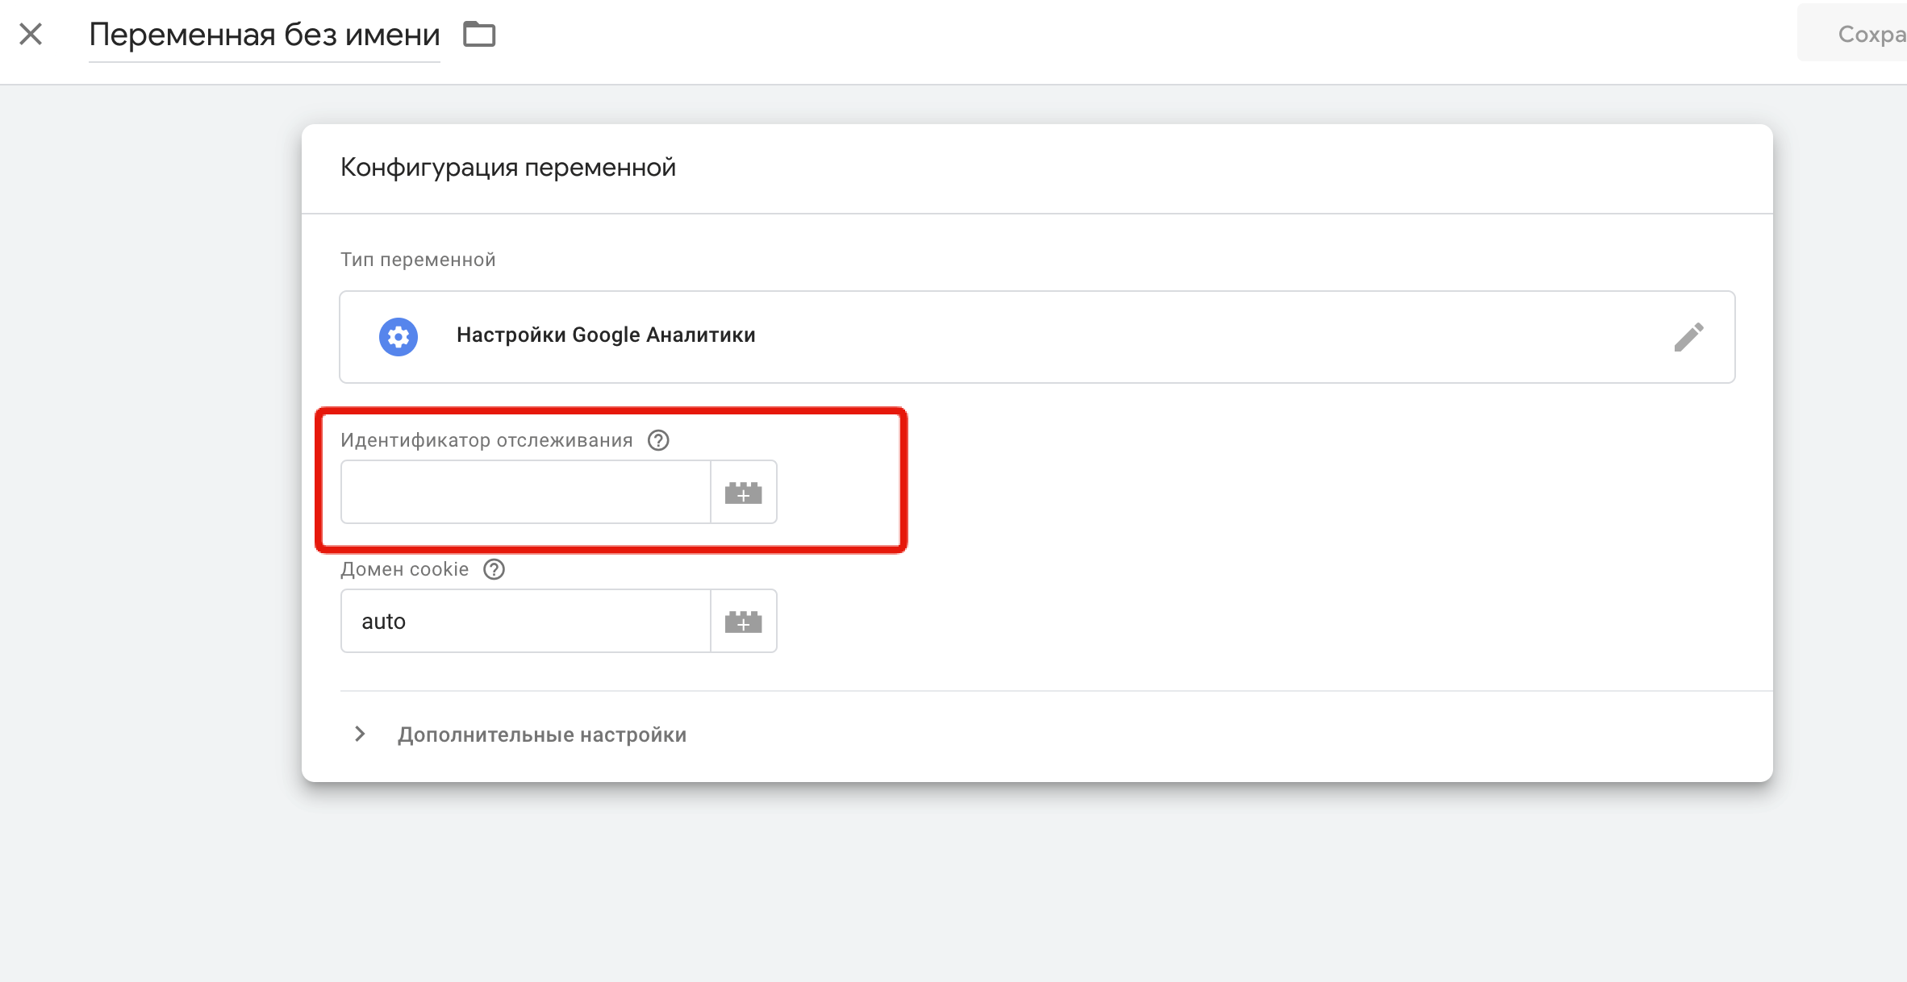Rename the variable title 'Переменная без имени'

[264, 35]
